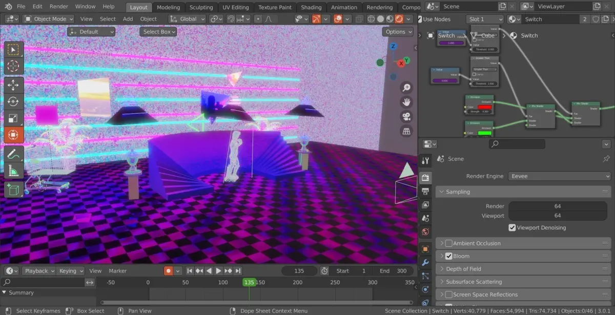Disable the Bloom checkbox

(x=449, y=256)
